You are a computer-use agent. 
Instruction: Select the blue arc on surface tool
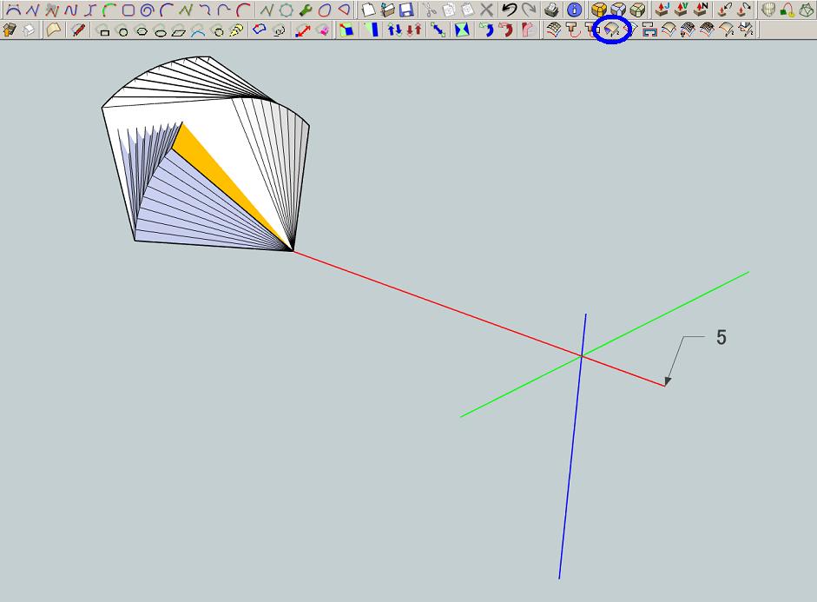[x=198, y=30]
